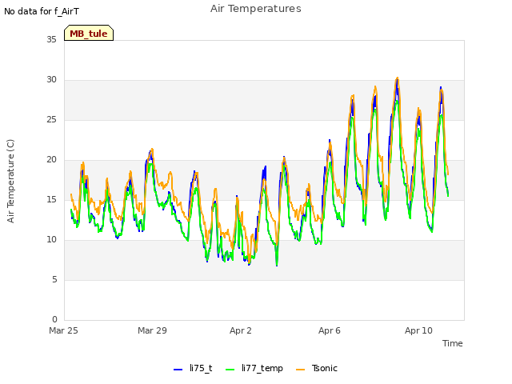Click the 15 y-axis tick label
The width and height of the screenshot is (512, 384).
pos(51,199)
